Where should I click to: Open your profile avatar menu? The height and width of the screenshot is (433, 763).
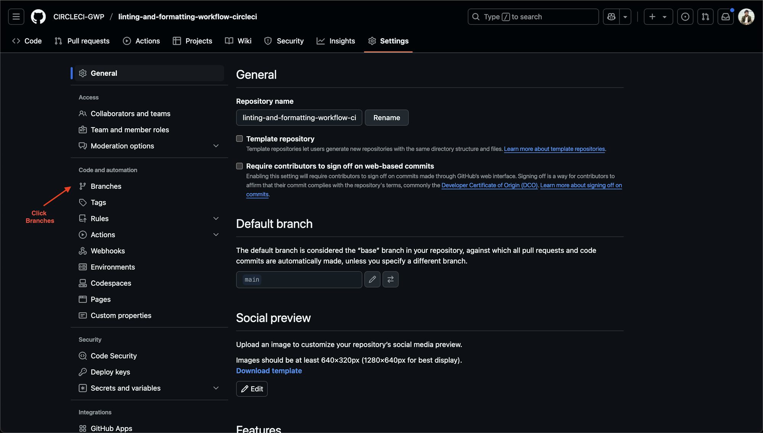tap(746, 16)
